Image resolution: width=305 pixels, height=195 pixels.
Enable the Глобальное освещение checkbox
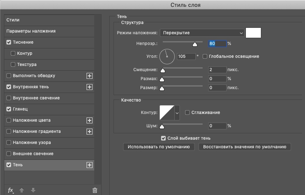click(x=205, y=57)
